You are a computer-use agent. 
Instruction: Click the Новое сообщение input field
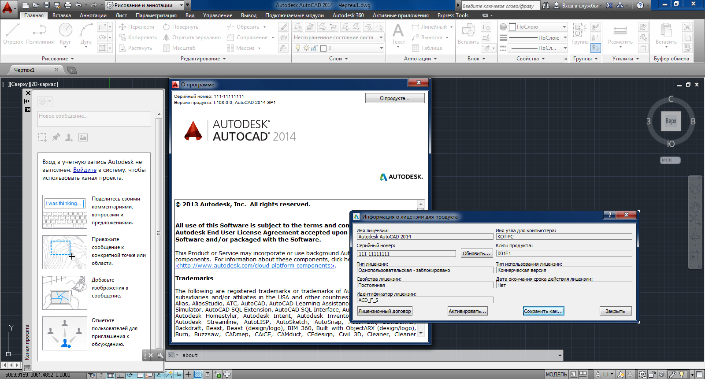pyautogui.click(x=94, y=119)
